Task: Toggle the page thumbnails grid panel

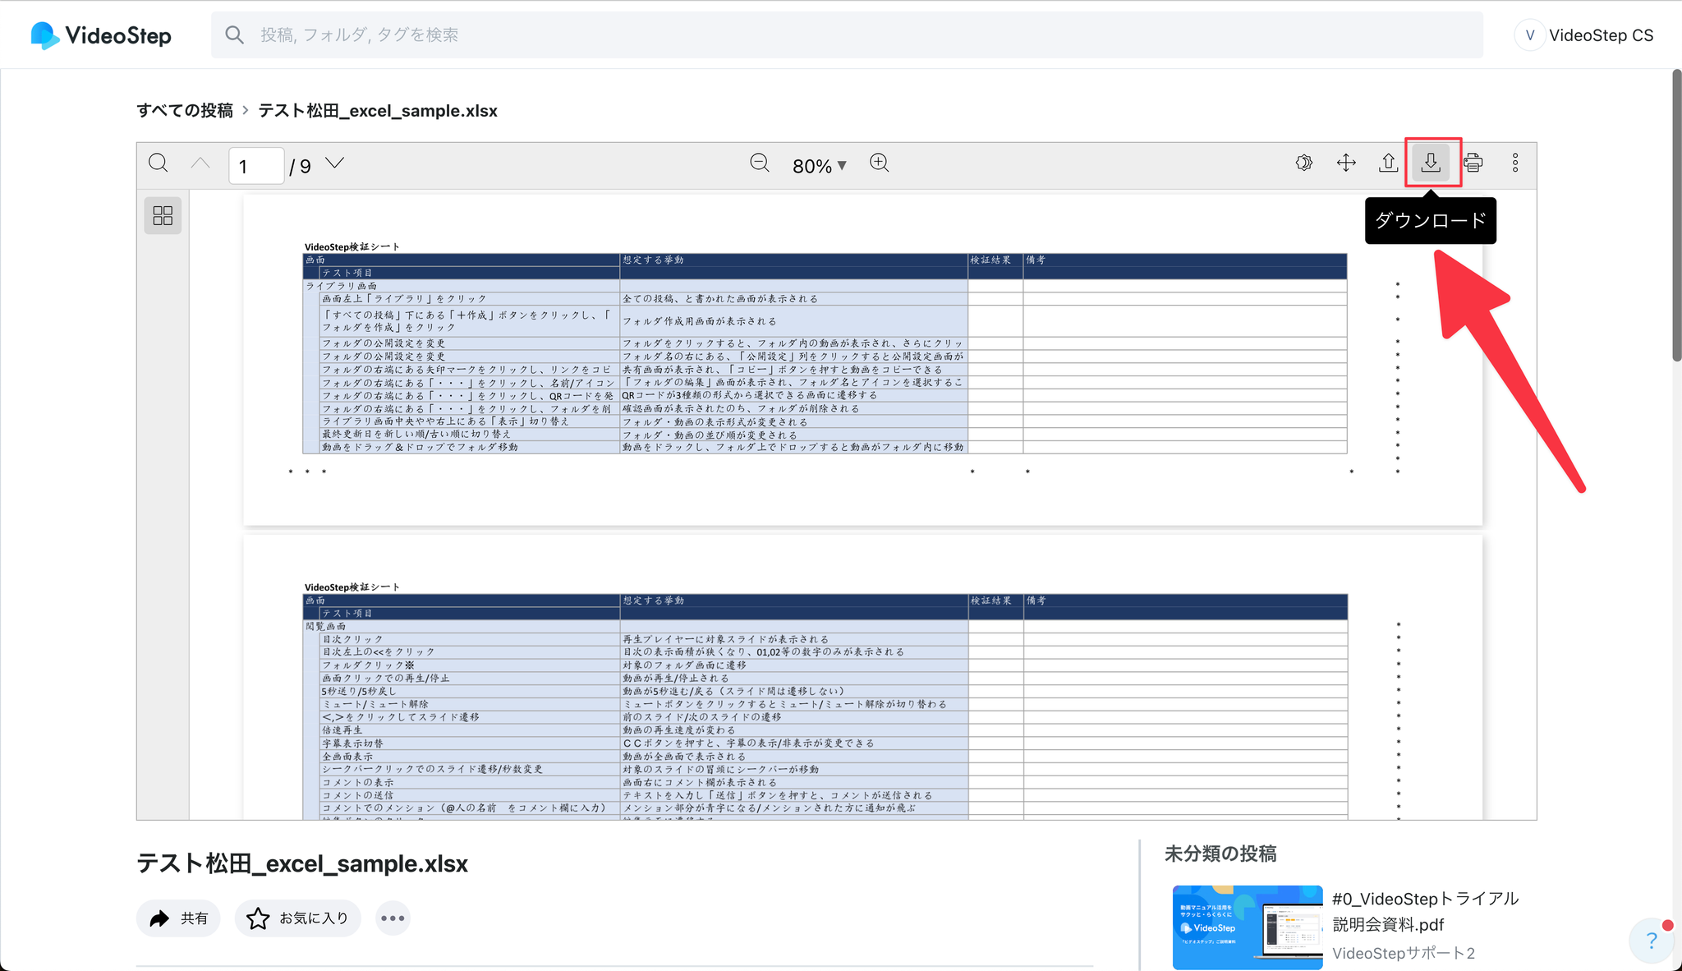Action: click(x=163, y=216)
